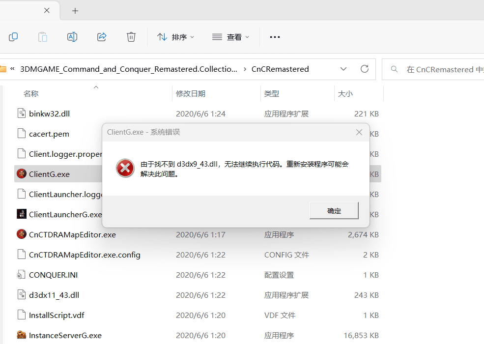Expand the address bar history chevron

[x=343, y=69]
